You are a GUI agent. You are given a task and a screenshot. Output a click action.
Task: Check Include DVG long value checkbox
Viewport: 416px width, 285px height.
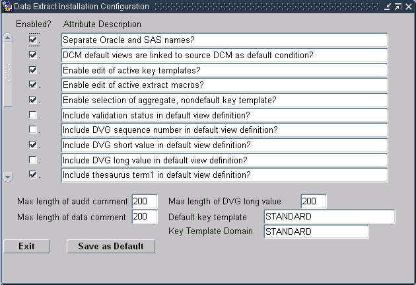[33, 159]
